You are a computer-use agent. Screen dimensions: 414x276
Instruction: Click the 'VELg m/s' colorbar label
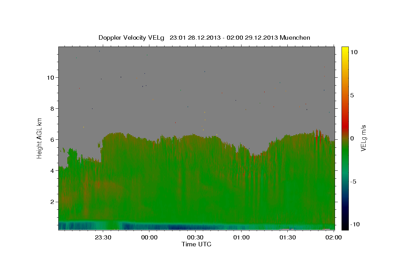point(363,138)
